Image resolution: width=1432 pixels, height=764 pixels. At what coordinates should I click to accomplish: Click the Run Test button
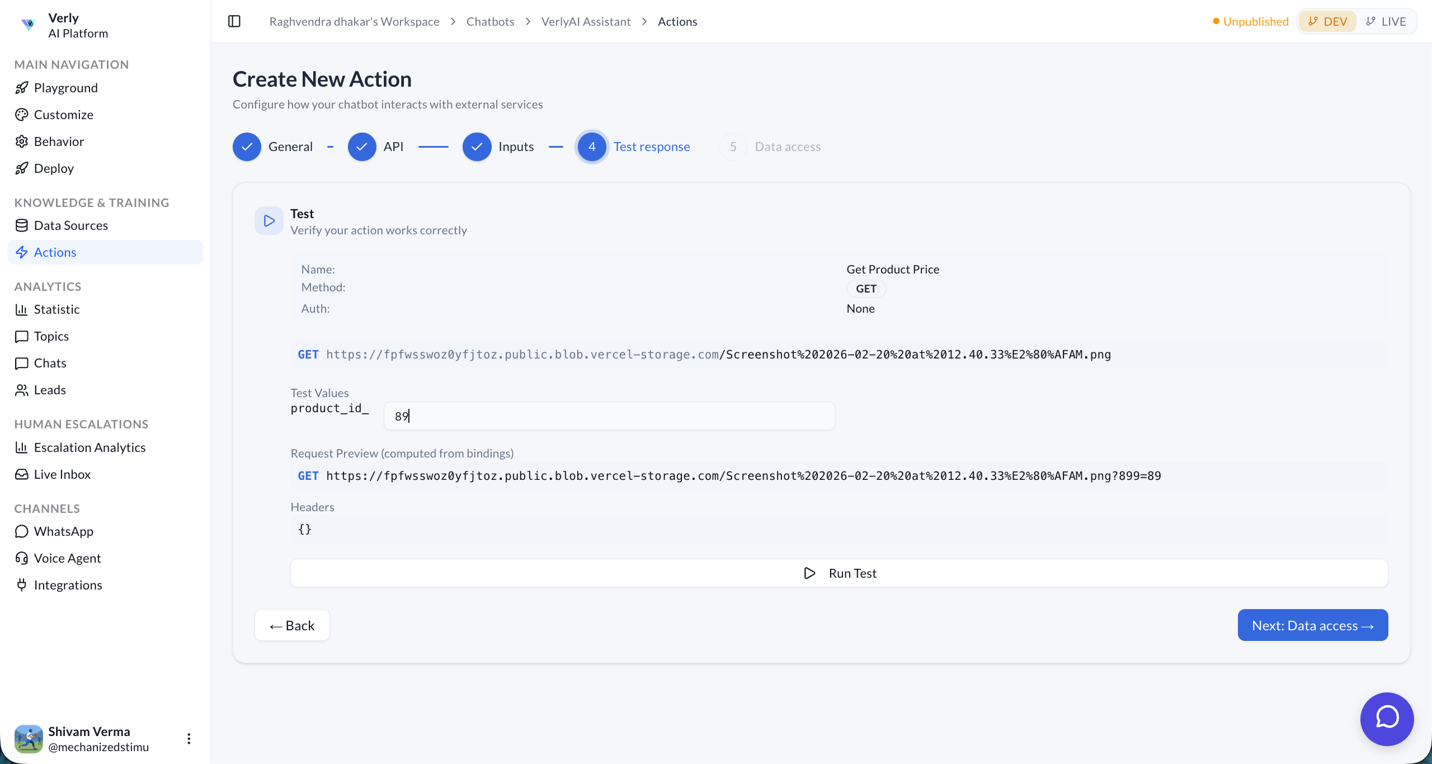pos(839,573)
